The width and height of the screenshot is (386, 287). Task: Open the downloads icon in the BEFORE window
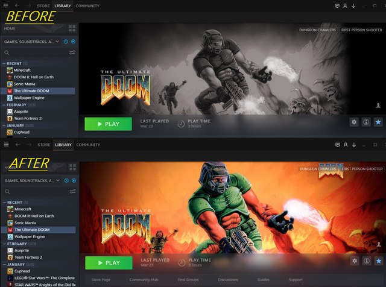pyautogui.click(x=353, y=6)
